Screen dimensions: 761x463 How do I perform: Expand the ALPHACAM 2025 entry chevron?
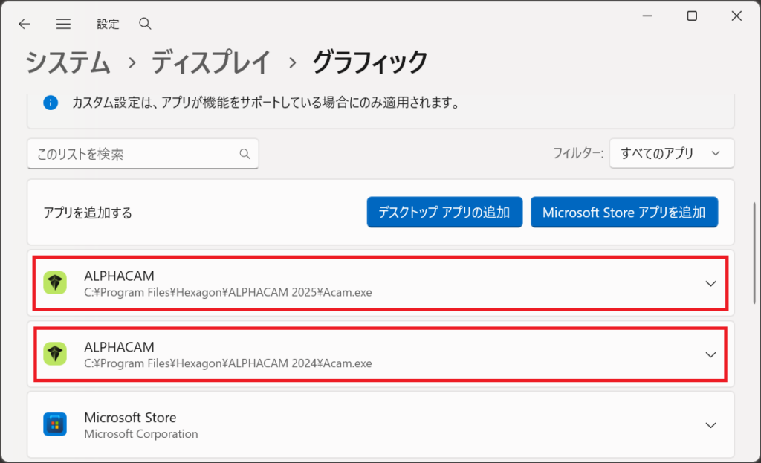[x=710, y=283]
